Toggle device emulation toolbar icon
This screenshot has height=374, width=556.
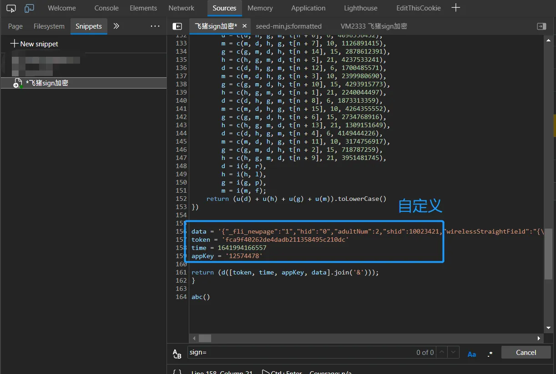click(29, 8)
